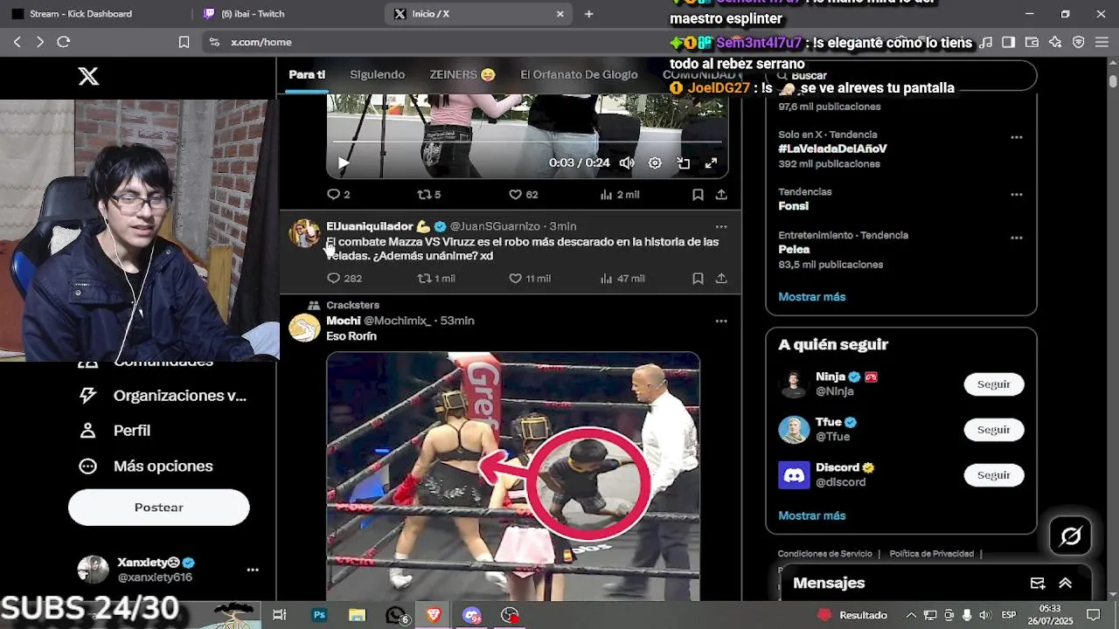
Task: Show hidden system tray icons
Action: tap(911, 615)
